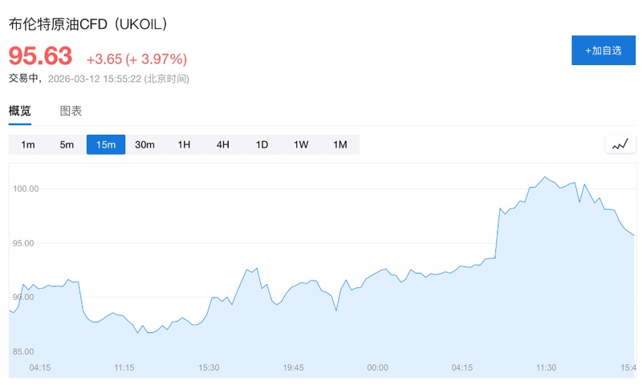The image size is (642, 385).
Task: Click the 95.63 current price
Action: pos(40,56)
